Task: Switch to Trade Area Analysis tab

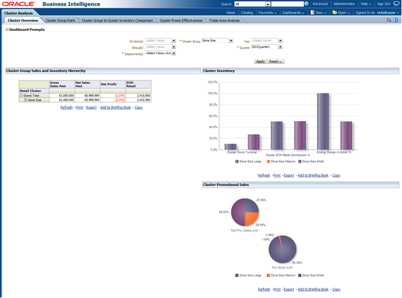Action: point(224,20)
